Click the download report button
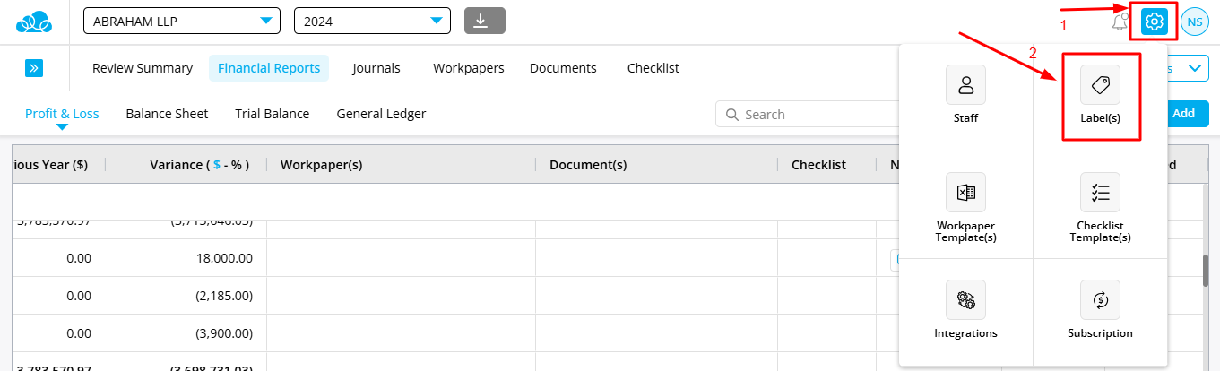Viewport: 1220px width, 371px height. [485, 21]
